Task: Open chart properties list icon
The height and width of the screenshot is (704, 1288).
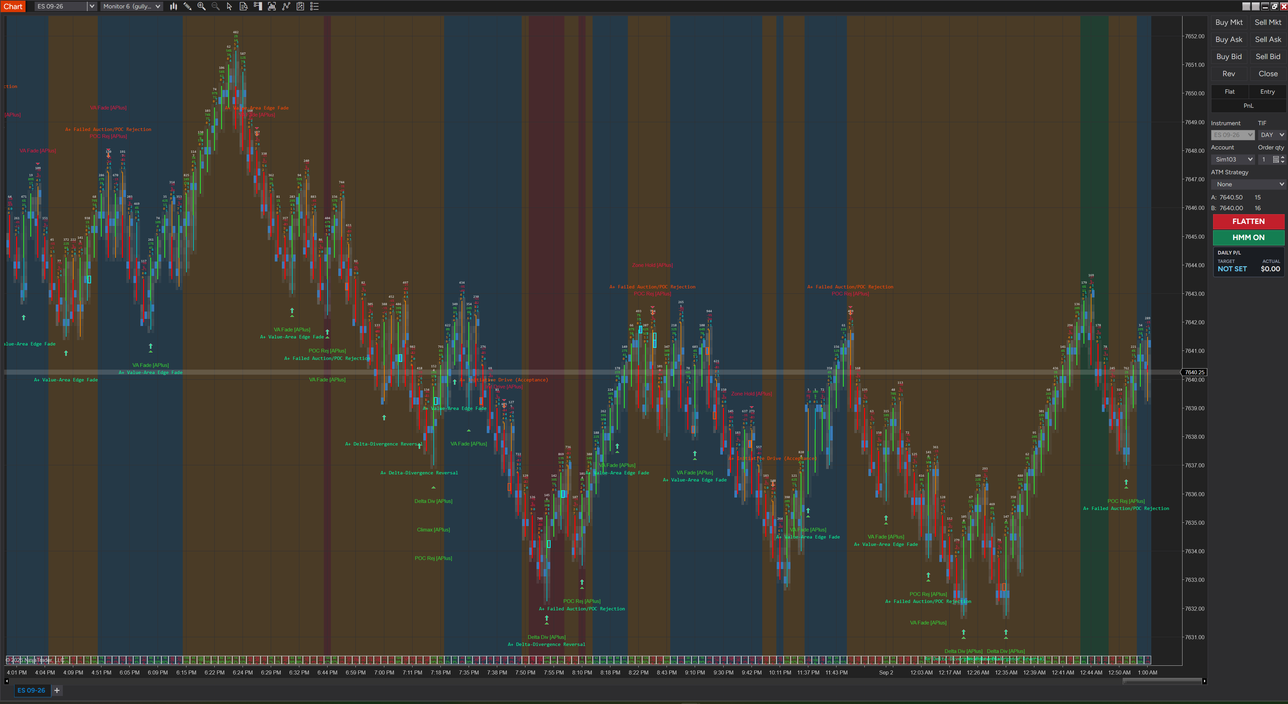Action: point(314,6)
